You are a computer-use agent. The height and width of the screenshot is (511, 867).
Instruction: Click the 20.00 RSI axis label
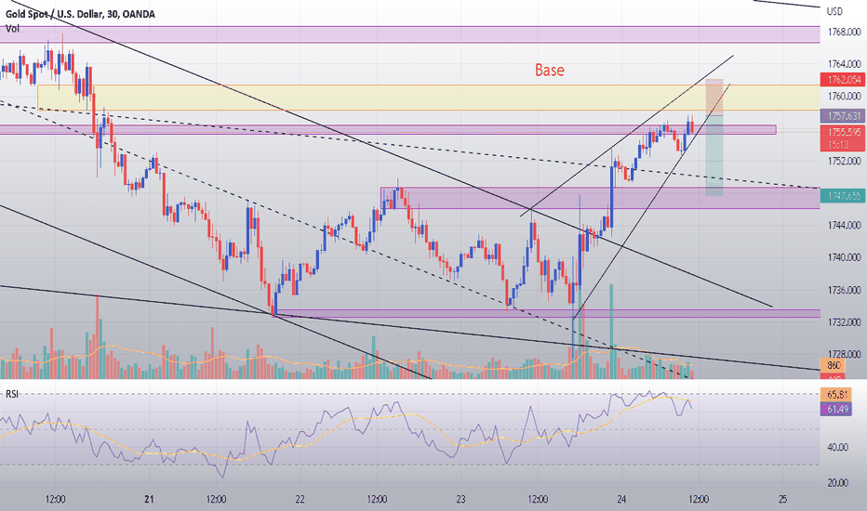(839, 483)
